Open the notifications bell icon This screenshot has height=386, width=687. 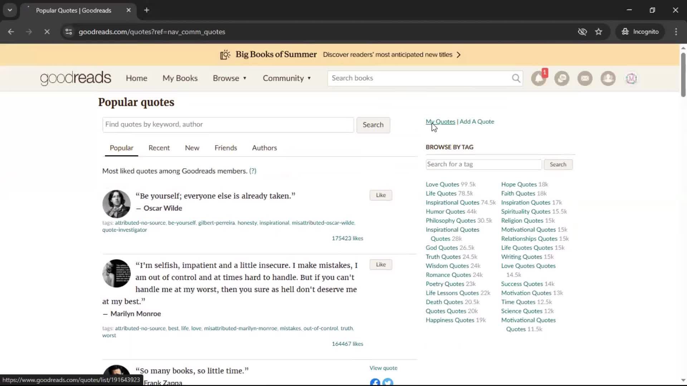pyautogui.click(x=539, y=78)
